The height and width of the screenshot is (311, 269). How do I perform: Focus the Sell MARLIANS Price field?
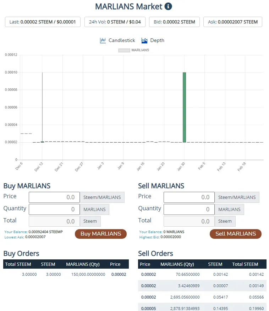(x=189, y=197)
